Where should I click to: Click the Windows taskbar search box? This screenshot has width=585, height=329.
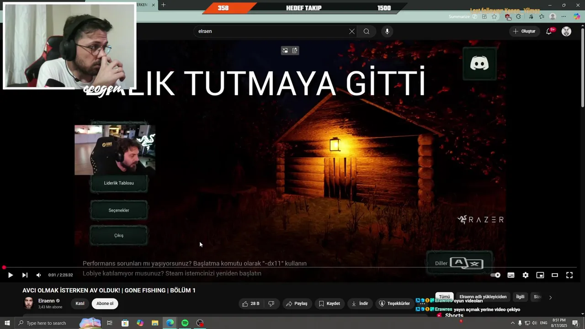click(x=58, y=323)
